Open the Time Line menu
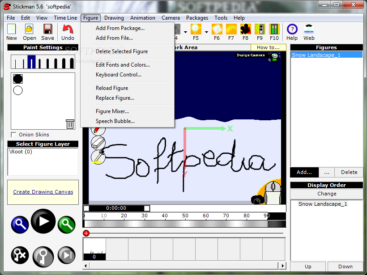This screenshot has height=275, width=367. point(65,18)
